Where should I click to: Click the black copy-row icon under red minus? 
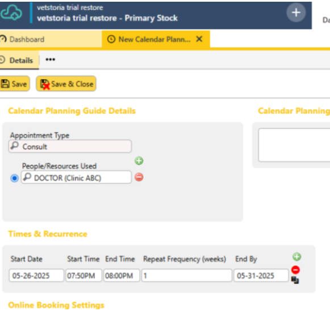[295, 280]
